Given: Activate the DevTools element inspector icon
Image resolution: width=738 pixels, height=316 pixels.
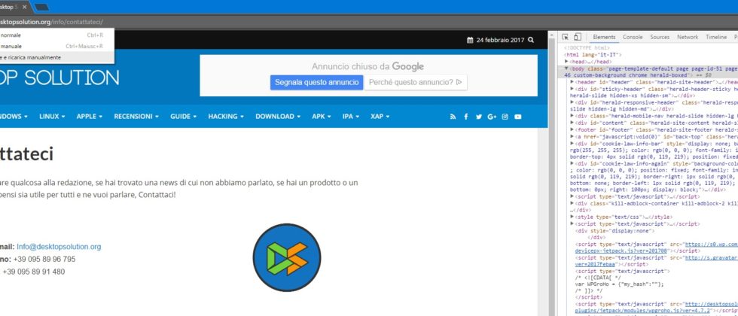Looking at the screenshot, I should click(566, 37).
